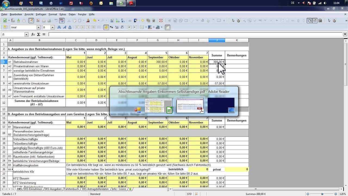Click the Undo arrow icon
The width and height of the screenshot is (348, 196).
[94, 21]
